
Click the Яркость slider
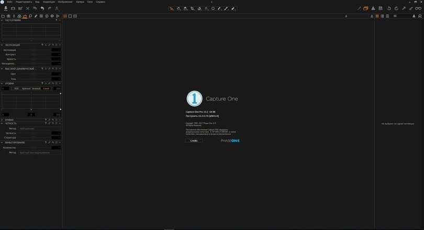pos(34,59)
